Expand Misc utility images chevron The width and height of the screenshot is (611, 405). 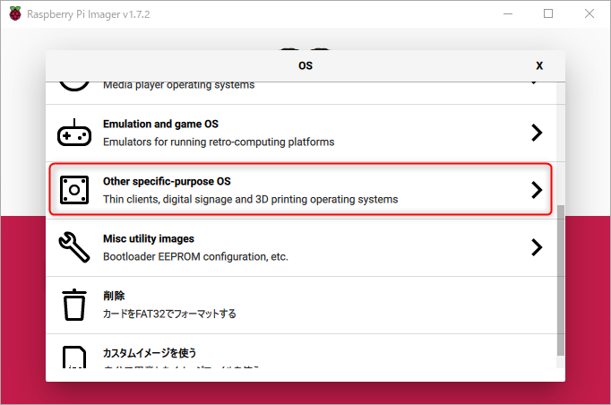pyautogui.click(x=537, y=247)
